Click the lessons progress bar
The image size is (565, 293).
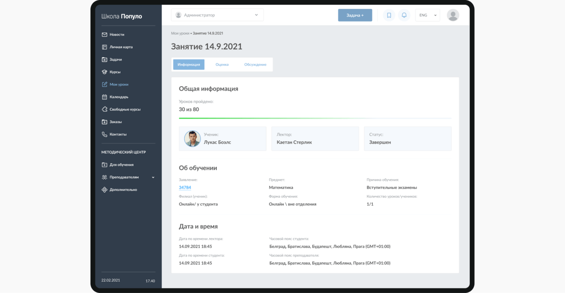click(315, 118)
